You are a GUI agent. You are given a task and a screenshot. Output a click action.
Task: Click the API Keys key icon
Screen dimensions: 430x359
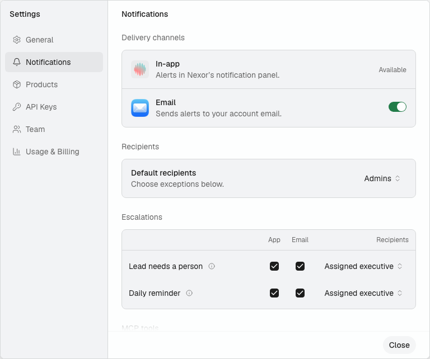tap(17, 107)
